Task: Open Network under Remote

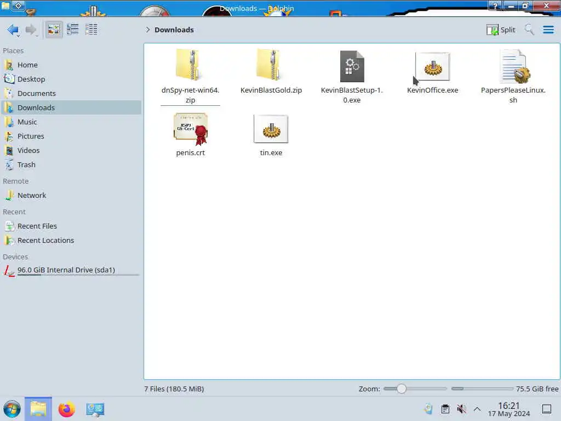Action: [72, 196]
